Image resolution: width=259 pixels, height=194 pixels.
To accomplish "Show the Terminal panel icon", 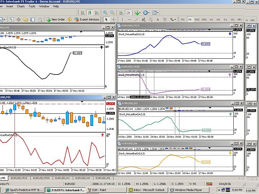I will click(33, 19).
